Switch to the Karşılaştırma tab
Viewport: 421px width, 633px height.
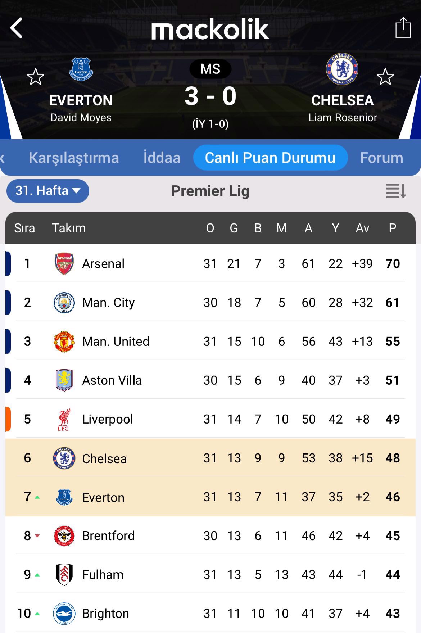74,158
